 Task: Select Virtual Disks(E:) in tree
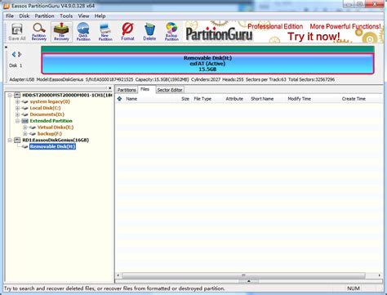[x=56, y=127]
